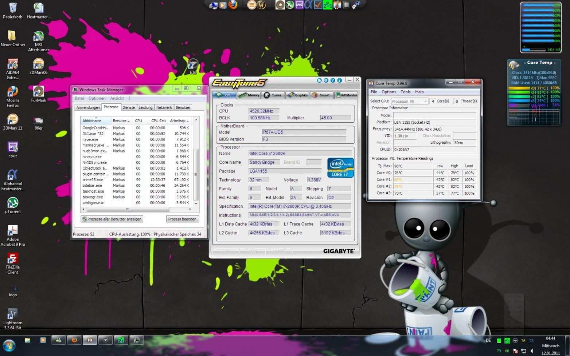
Task: Open the FileZilla Client desktop icon
Action: pos(13,263)
